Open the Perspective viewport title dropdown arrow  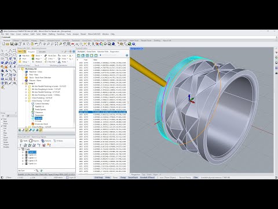(x=142, y=49)
